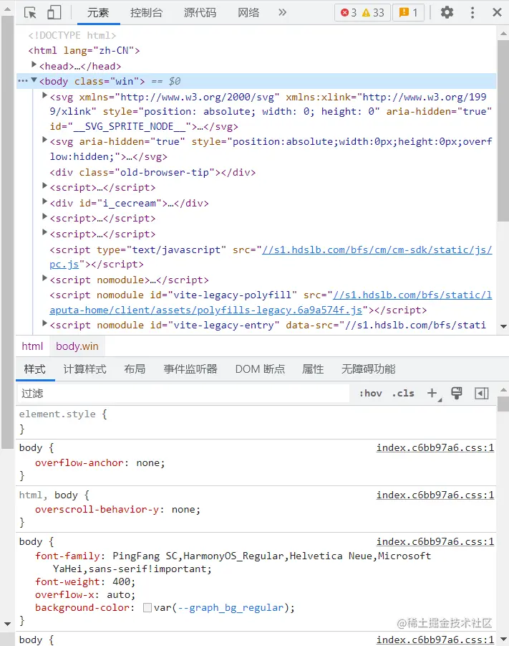Click the styles pane scroll up arrow

(x=503, y=390)
